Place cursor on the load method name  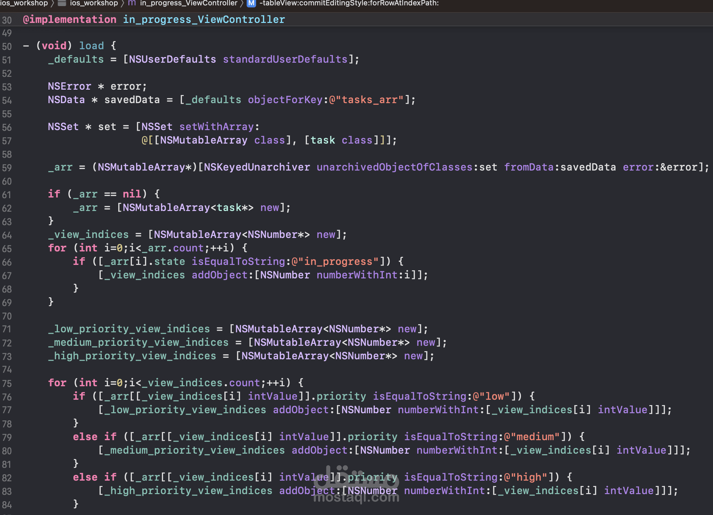91,46
